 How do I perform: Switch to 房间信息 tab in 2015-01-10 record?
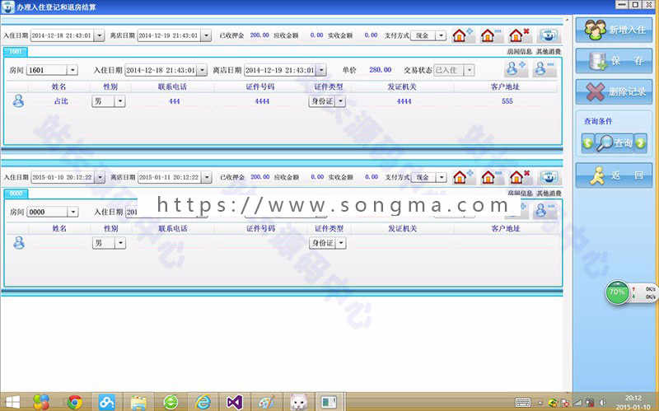click(x=520, y=194)
